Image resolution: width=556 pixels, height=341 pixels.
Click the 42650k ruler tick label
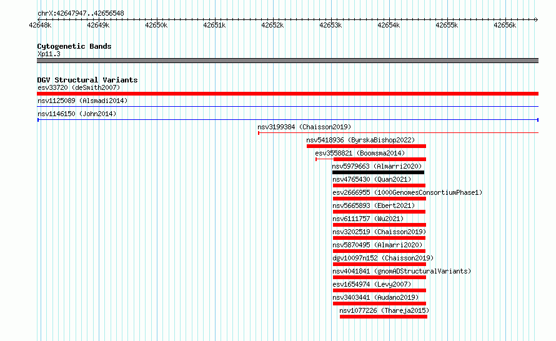(x=156, y=25)
